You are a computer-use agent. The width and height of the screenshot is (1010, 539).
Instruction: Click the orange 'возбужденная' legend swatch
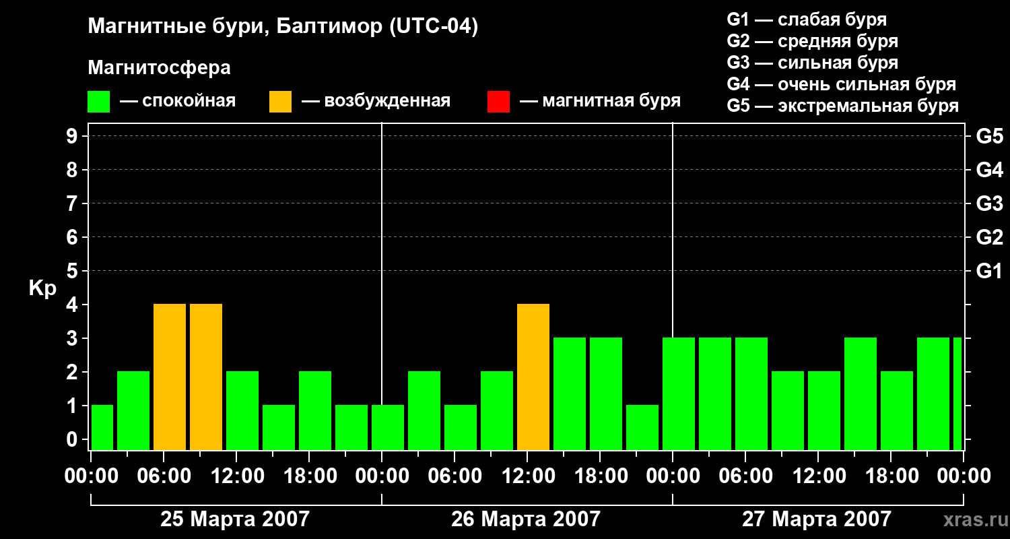tap(281, 102)
